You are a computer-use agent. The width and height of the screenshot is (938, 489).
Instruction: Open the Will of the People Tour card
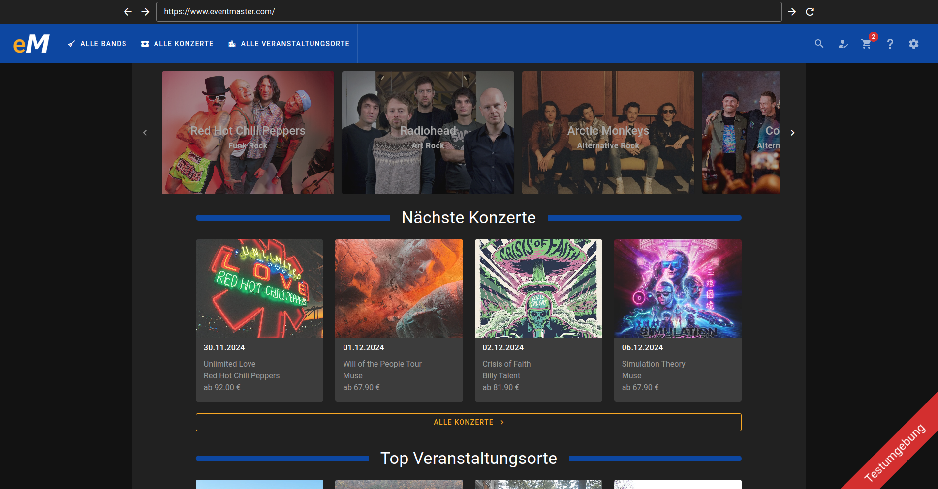399,319
